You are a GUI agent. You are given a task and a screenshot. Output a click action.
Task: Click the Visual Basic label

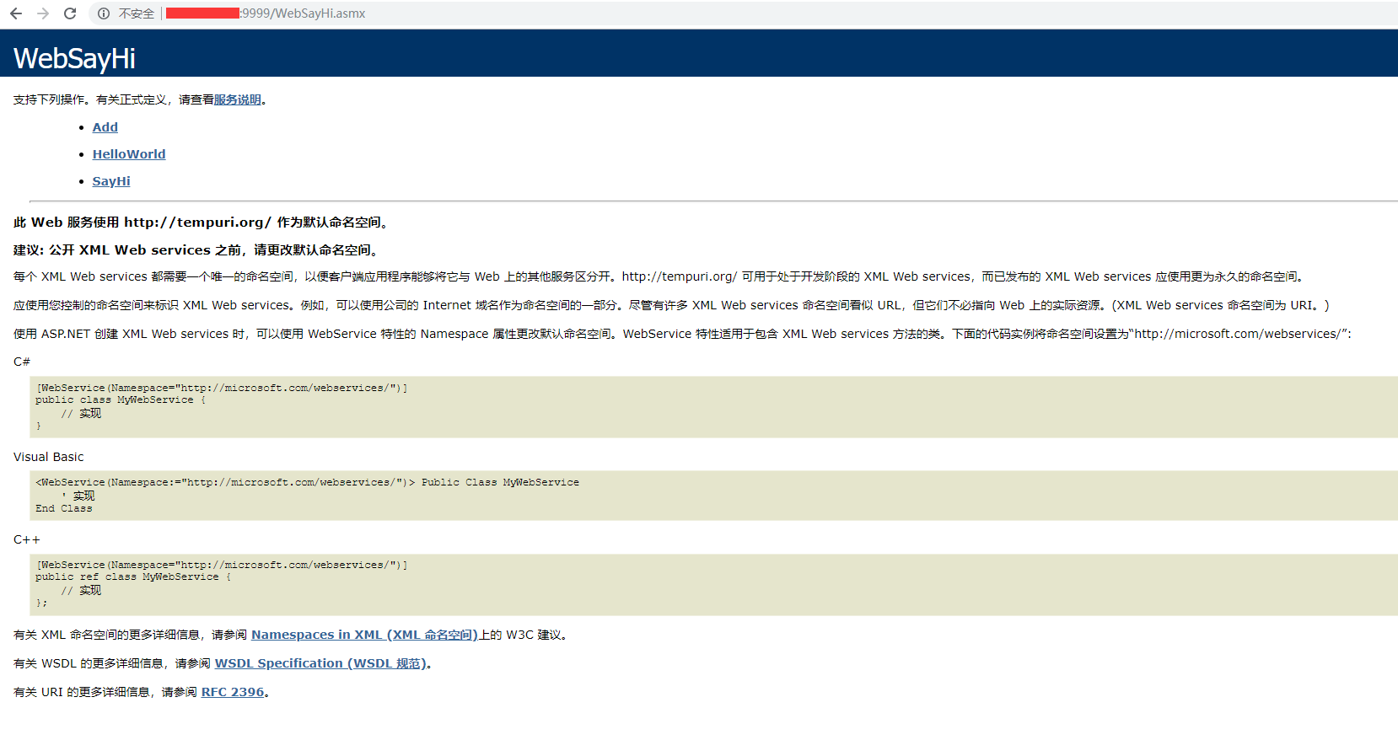pyautogui.click(x=49, y=457)
